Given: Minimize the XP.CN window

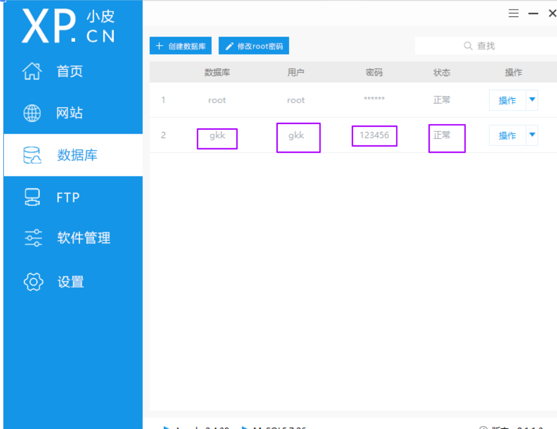Looking at the screenshot, I should (533, 14).
